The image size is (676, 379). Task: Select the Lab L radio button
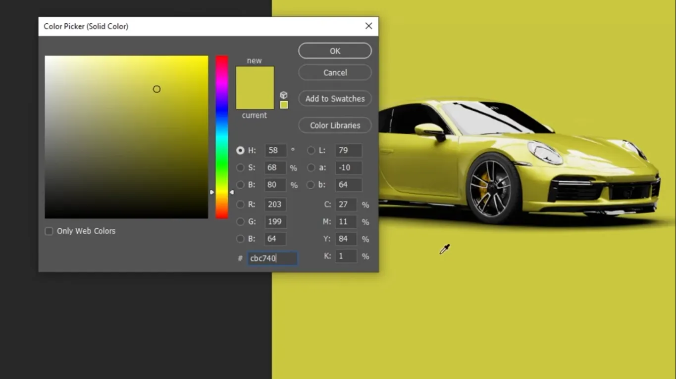[x=311, y=150]
